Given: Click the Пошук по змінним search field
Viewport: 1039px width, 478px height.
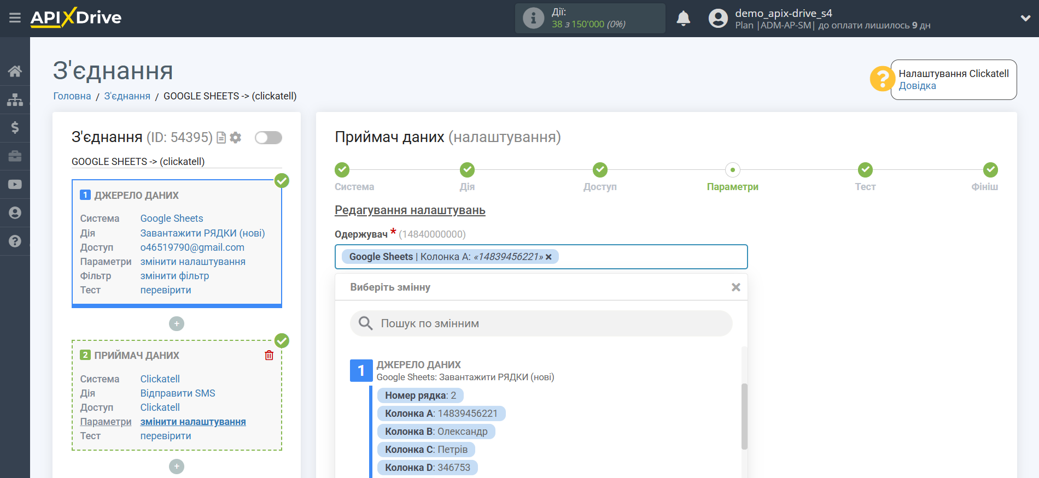Looking at the screenshot, I should click(x=541, y=323).
